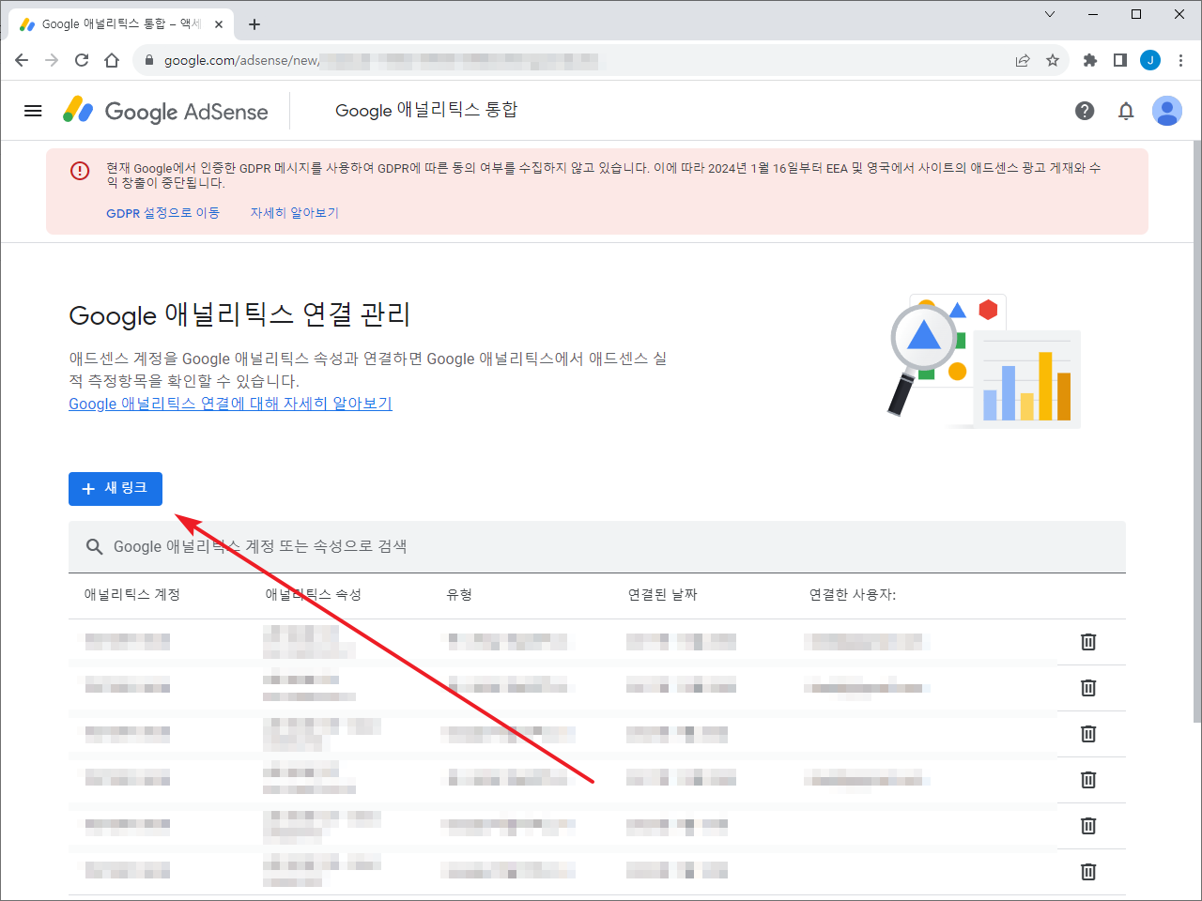Delete the fifth analytics link row
The height and width of the screenshot is (901, 1202).
(1088, 826)
